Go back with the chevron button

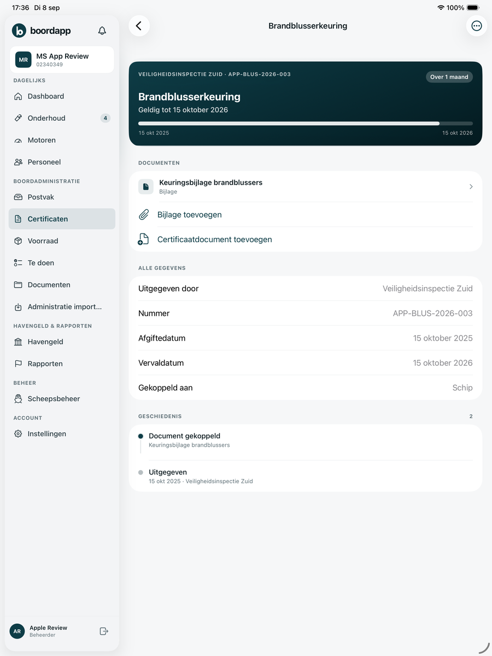[x=139, y=26]
